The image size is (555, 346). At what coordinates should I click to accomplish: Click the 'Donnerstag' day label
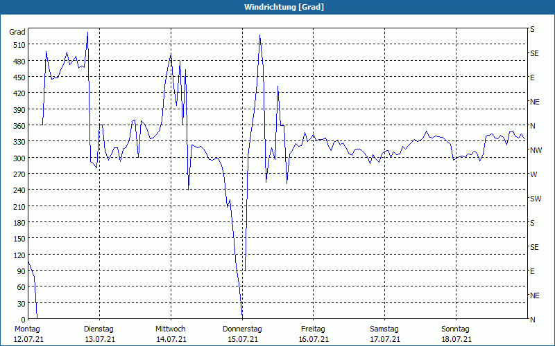(x=242, y=329)
